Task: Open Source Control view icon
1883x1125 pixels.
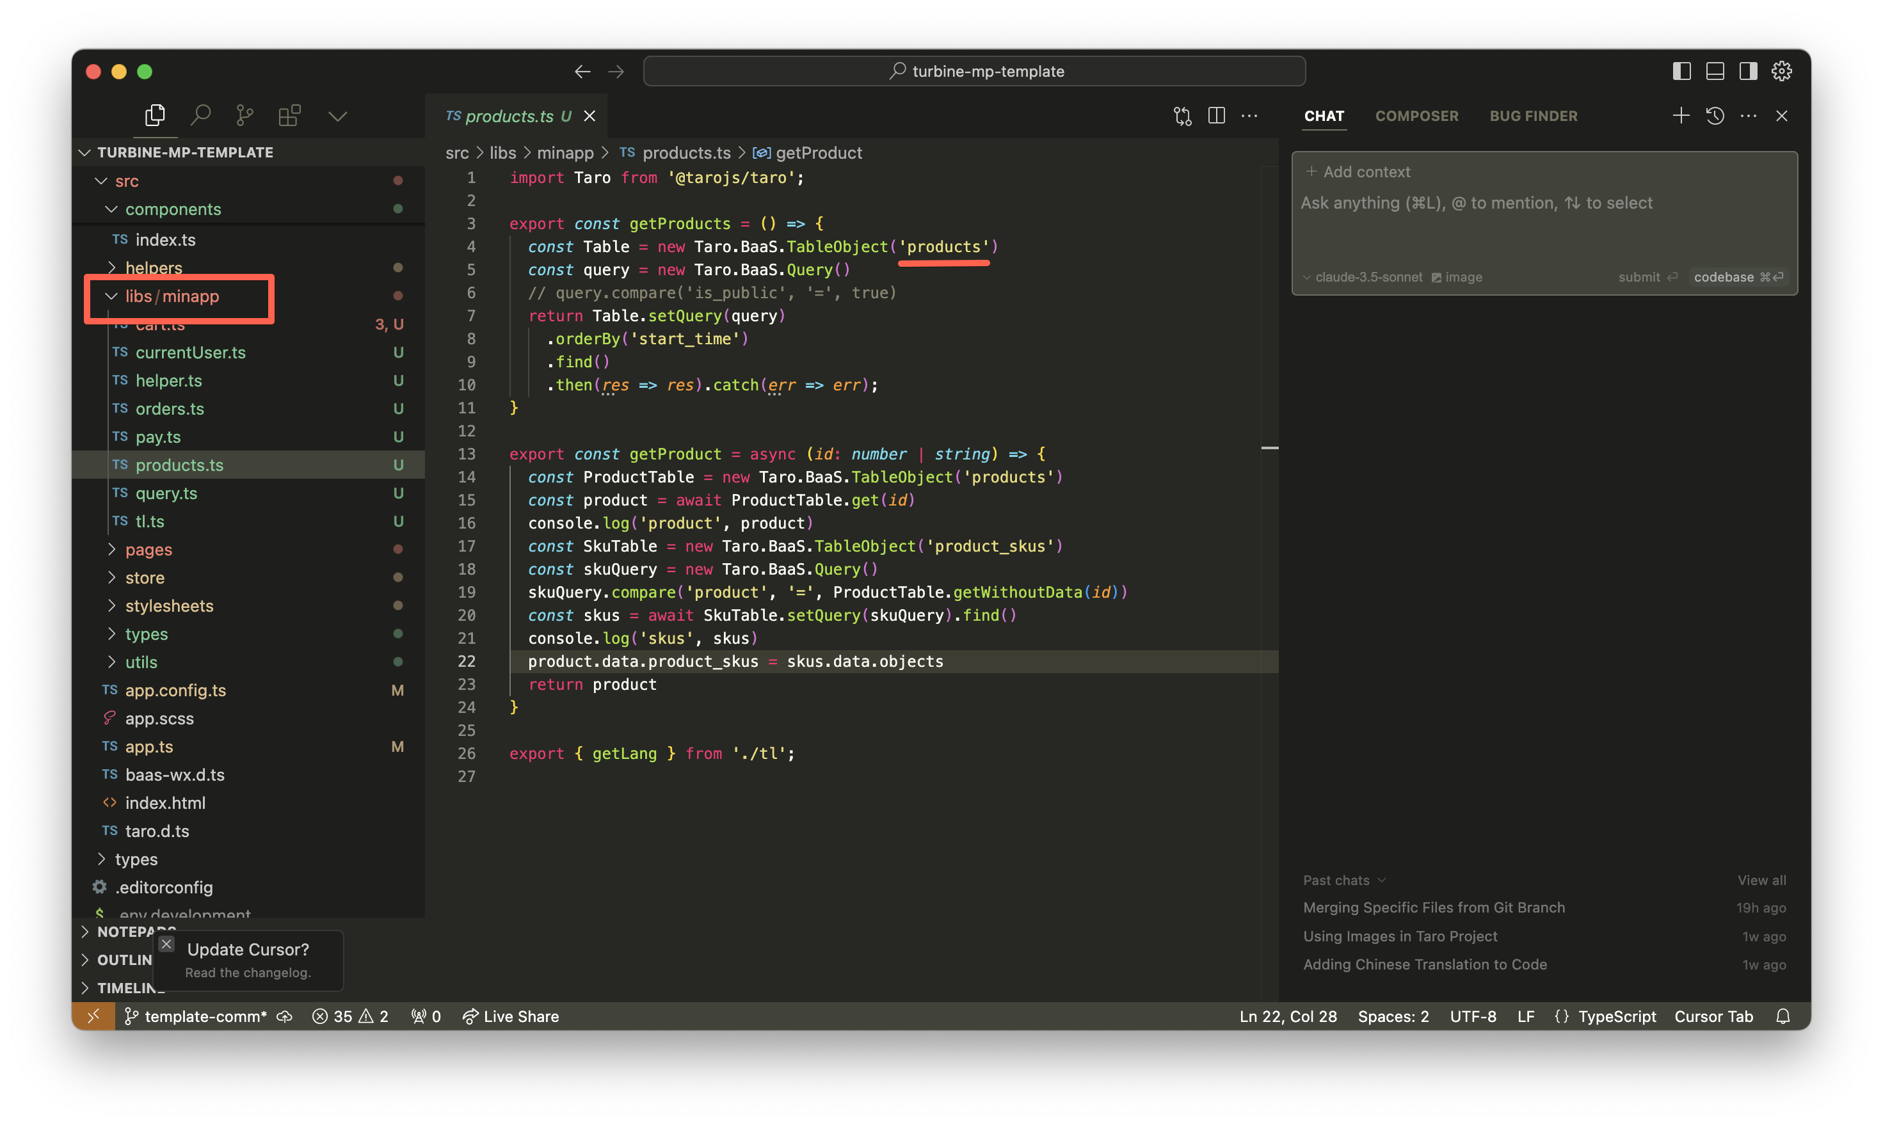Action: pyautogui.click(x=244, y=115)
